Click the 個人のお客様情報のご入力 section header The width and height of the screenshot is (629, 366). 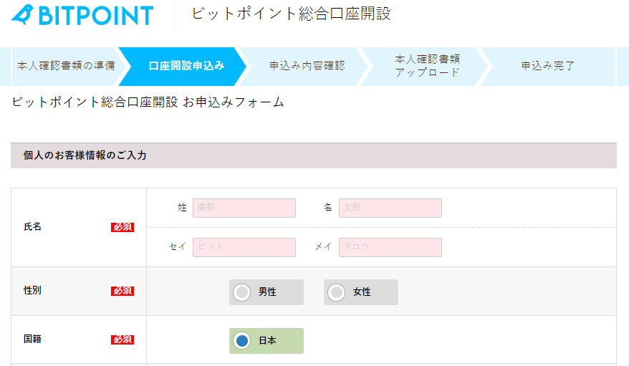[x=314, y=155]
